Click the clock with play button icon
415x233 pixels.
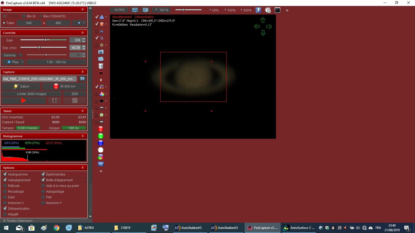click(268, 10)
